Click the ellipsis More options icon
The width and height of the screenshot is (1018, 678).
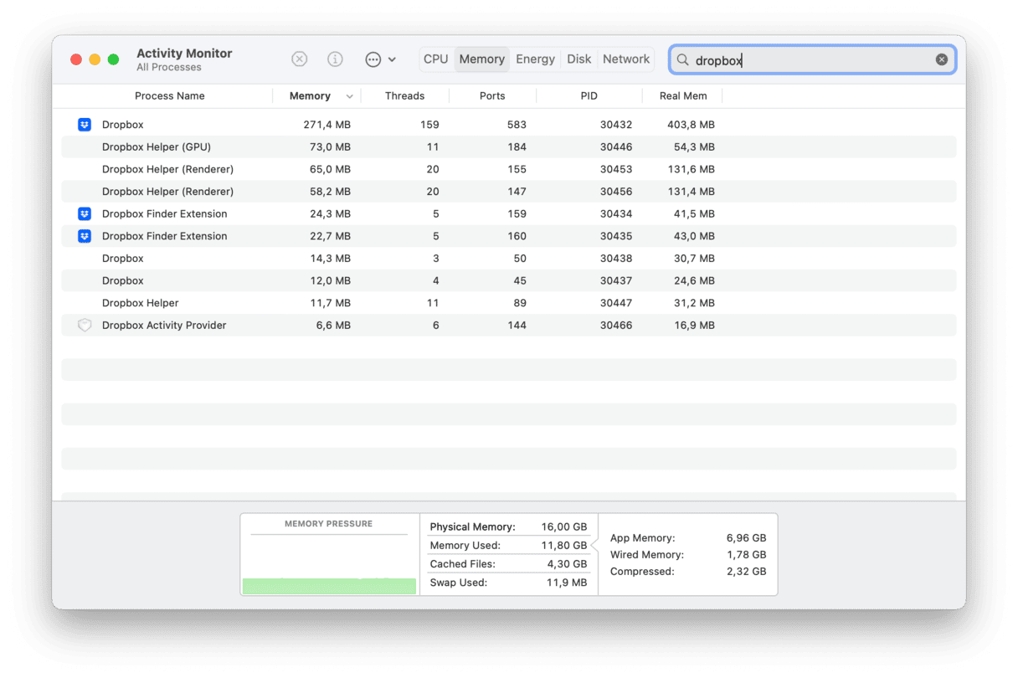click(373, 59)
